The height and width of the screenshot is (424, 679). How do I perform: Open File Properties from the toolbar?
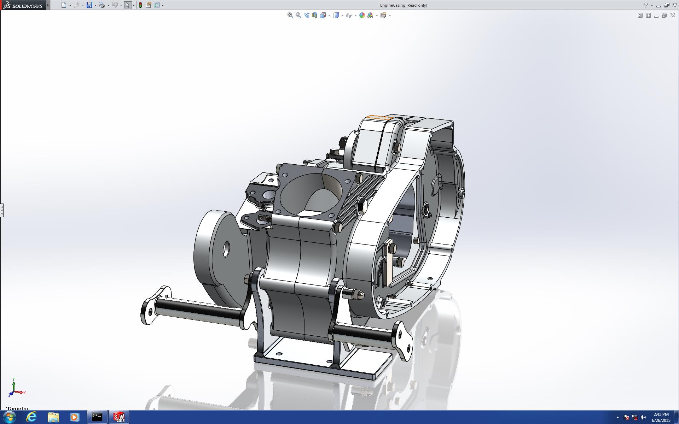[149, 5]
